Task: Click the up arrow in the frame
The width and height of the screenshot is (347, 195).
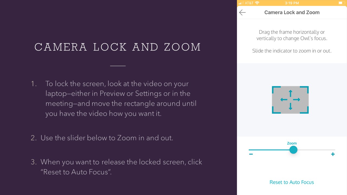Action: (x=290, y=93)
